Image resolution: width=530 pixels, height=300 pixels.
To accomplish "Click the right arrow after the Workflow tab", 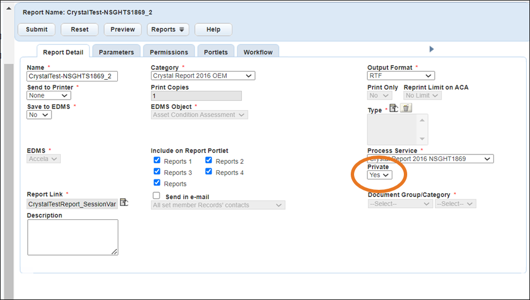I will pyautogui.click(x=432, y=49).
